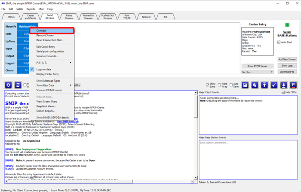Open the Reports menu

pyautogui.click(x=31, y=9)
